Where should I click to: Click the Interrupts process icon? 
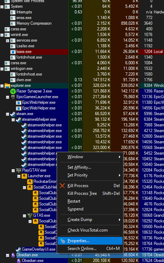click(13, 12)
